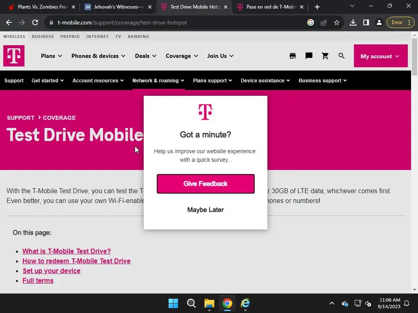
Task: Click the tab search chevron
Action: point(352,6)
